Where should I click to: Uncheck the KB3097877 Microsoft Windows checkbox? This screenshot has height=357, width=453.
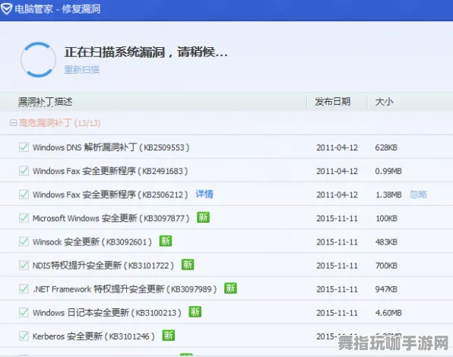[24, 218]
